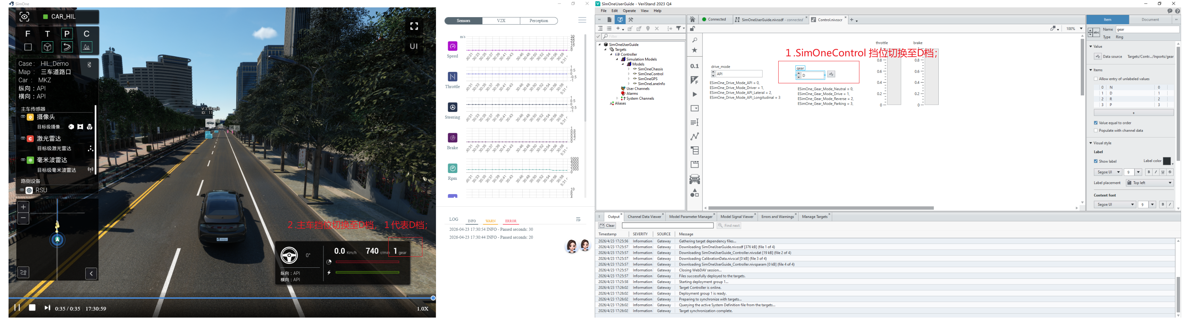Image resolution: width=1185 pixels, height=319 pixels.
Task: Collapse the Simulation Models node
Action: [617, 59]
